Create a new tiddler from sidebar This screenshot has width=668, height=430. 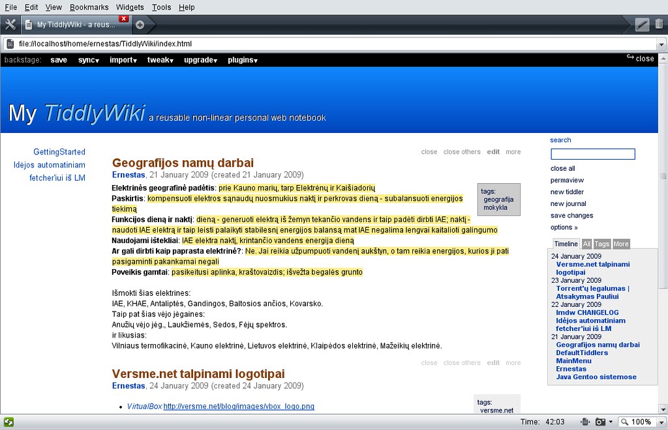click(567, 192)
